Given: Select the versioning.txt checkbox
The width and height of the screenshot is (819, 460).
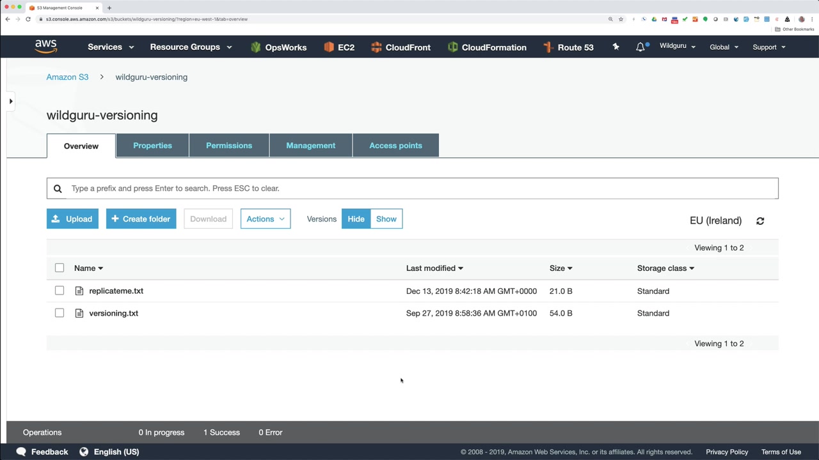Looking at the screenshot, I should click(x=60, y=313).
